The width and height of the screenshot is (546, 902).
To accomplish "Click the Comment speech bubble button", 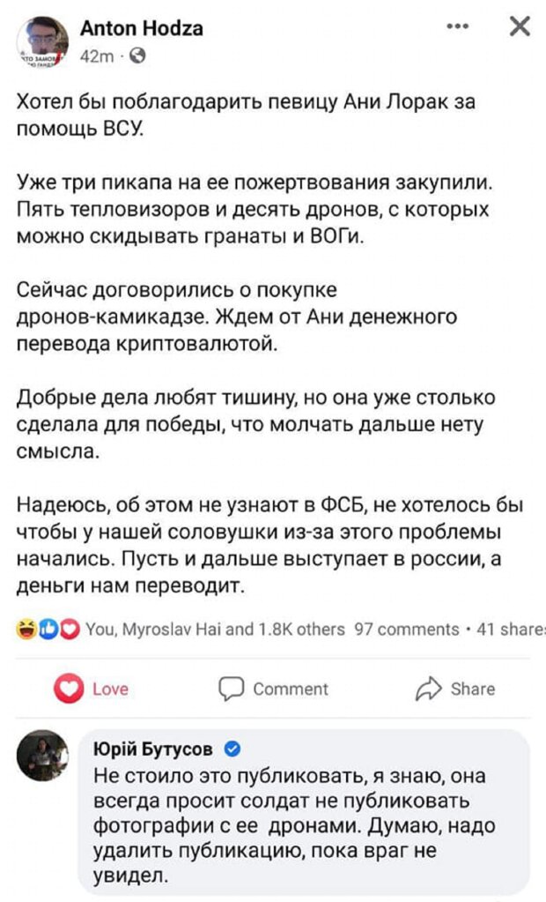I will pyautogui.click(x=273, y=689).
